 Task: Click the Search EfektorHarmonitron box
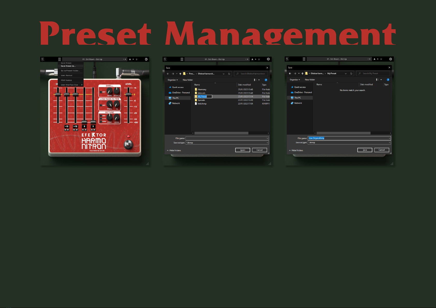click(x=251, y=74)
